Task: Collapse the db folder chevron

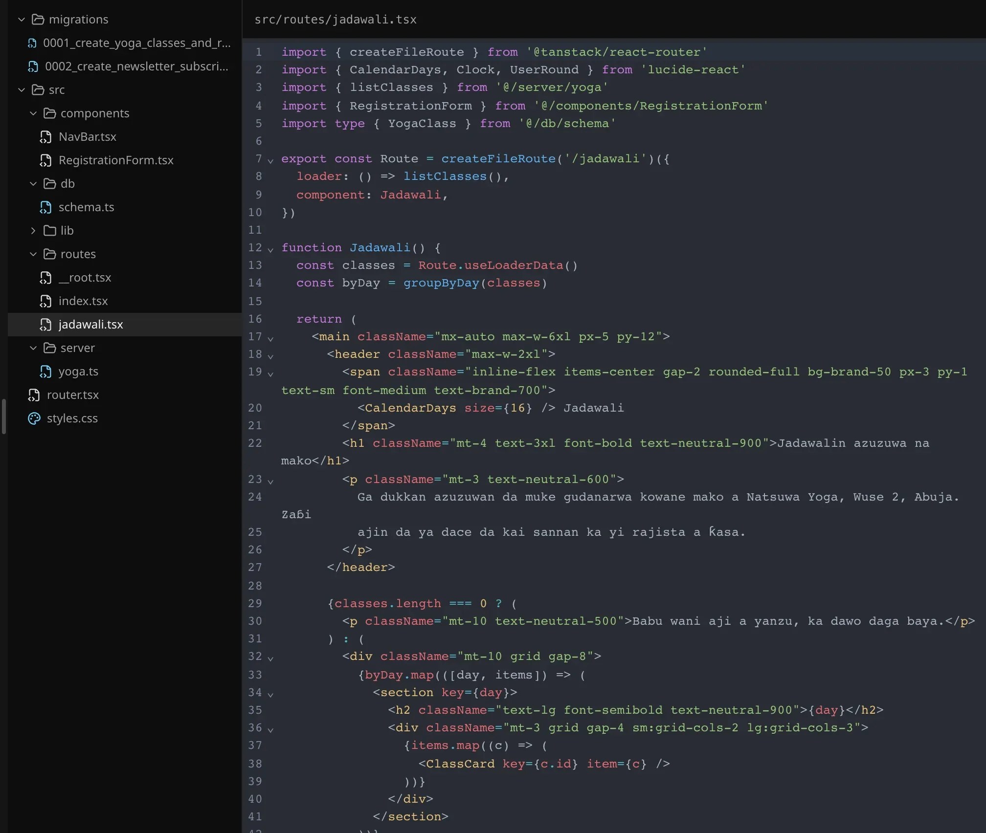Action: click(x=33, y=184)
